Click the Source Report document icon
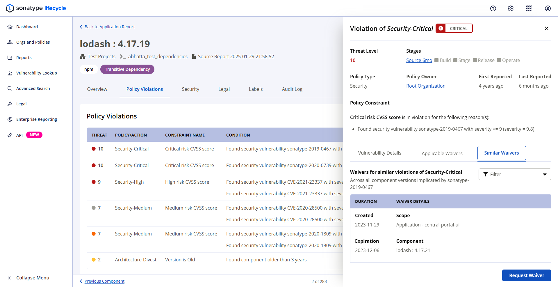 pos(194,56)
